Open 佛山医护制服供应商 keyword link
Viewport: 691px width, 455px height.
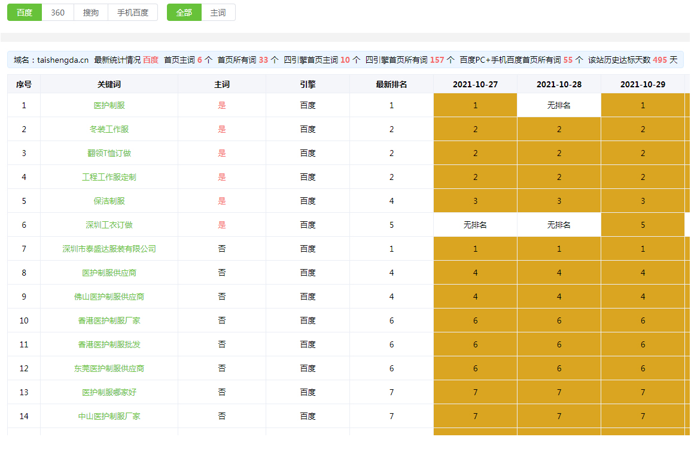(x=109, y=297)
